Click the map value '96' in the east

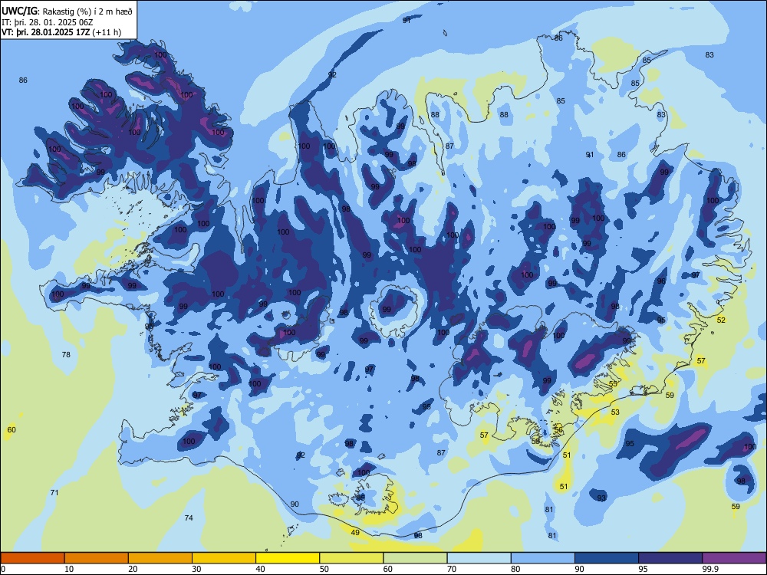click(x=661, y=281)
